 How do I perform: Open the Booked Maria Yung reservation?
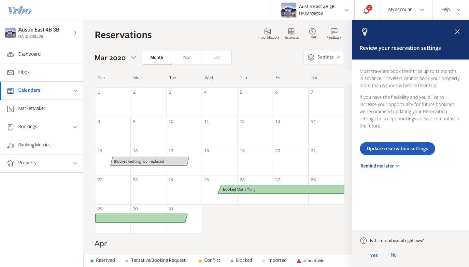[x=281, y=189]
